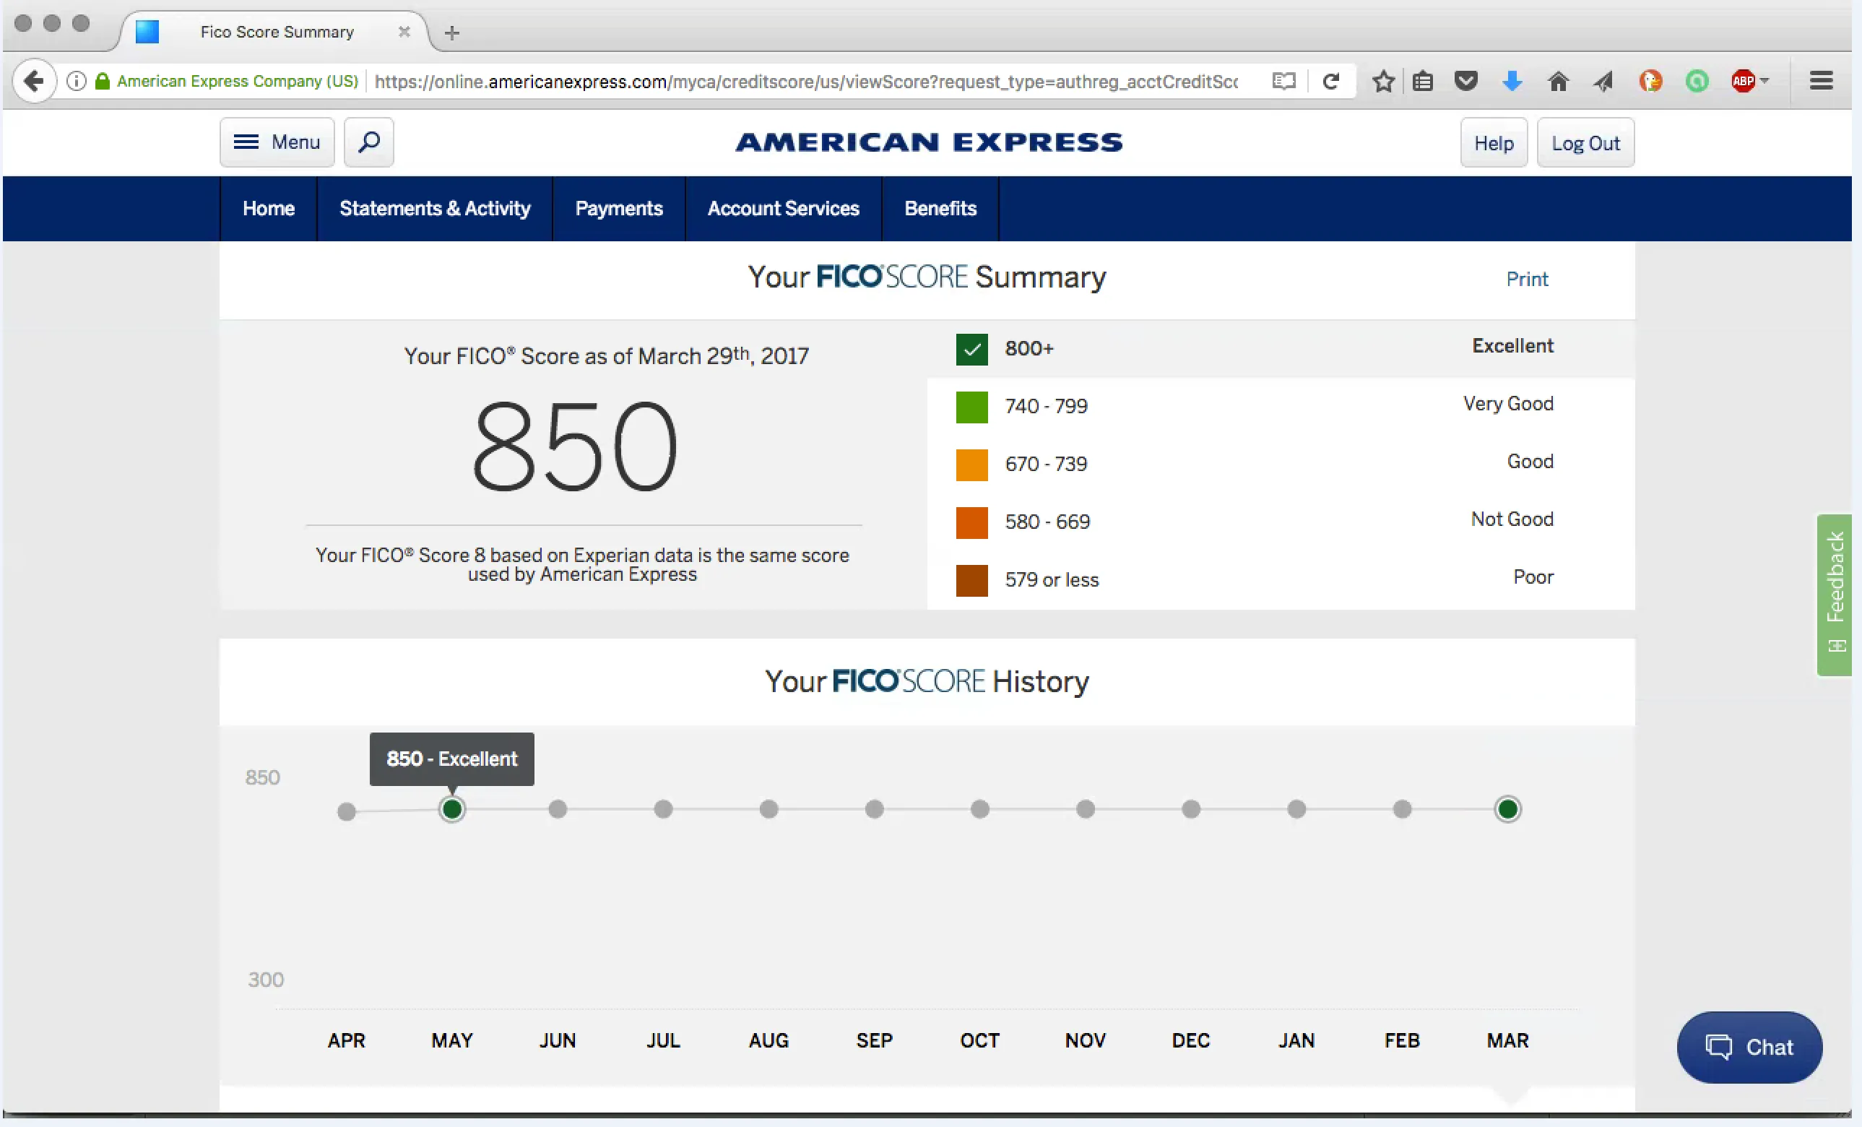The height and width of the screenshot is (1127, 1862).
Task: Go to the Payments tab
Action: pos(619,209)
